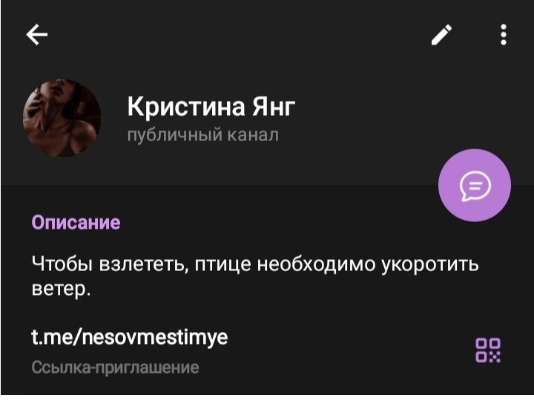534x401 pixels.
Task: Tap description starting with Чтобы взлететь
Action: pos(255,276)
